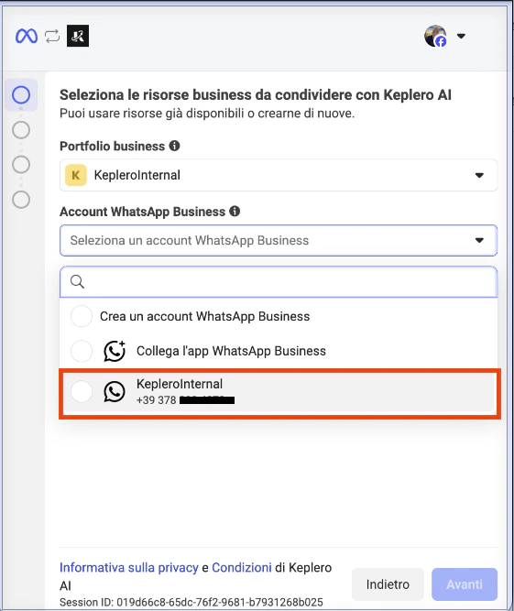
Task: Click the fourth wizard step circle
Action: 21,200
